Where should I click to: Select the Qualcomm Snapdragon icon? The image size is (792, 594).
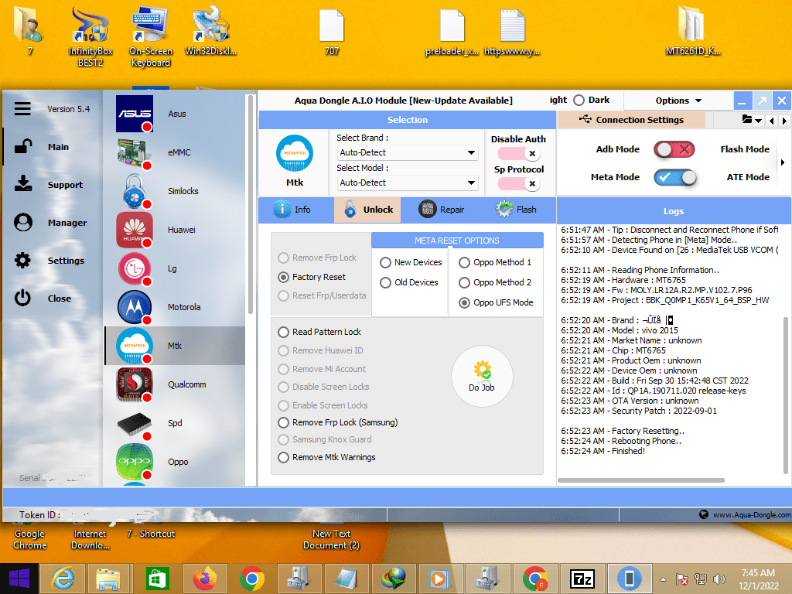(x=135, y=385)
